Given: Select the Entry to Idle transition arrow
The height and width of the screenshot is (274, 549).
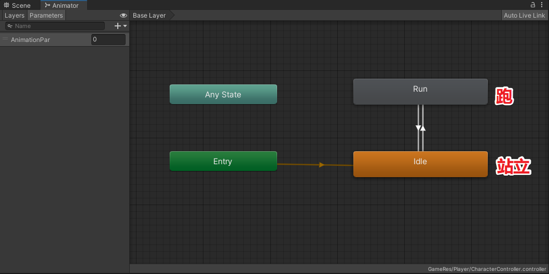Looking at the screenshot, I should [x=322, y=165].
